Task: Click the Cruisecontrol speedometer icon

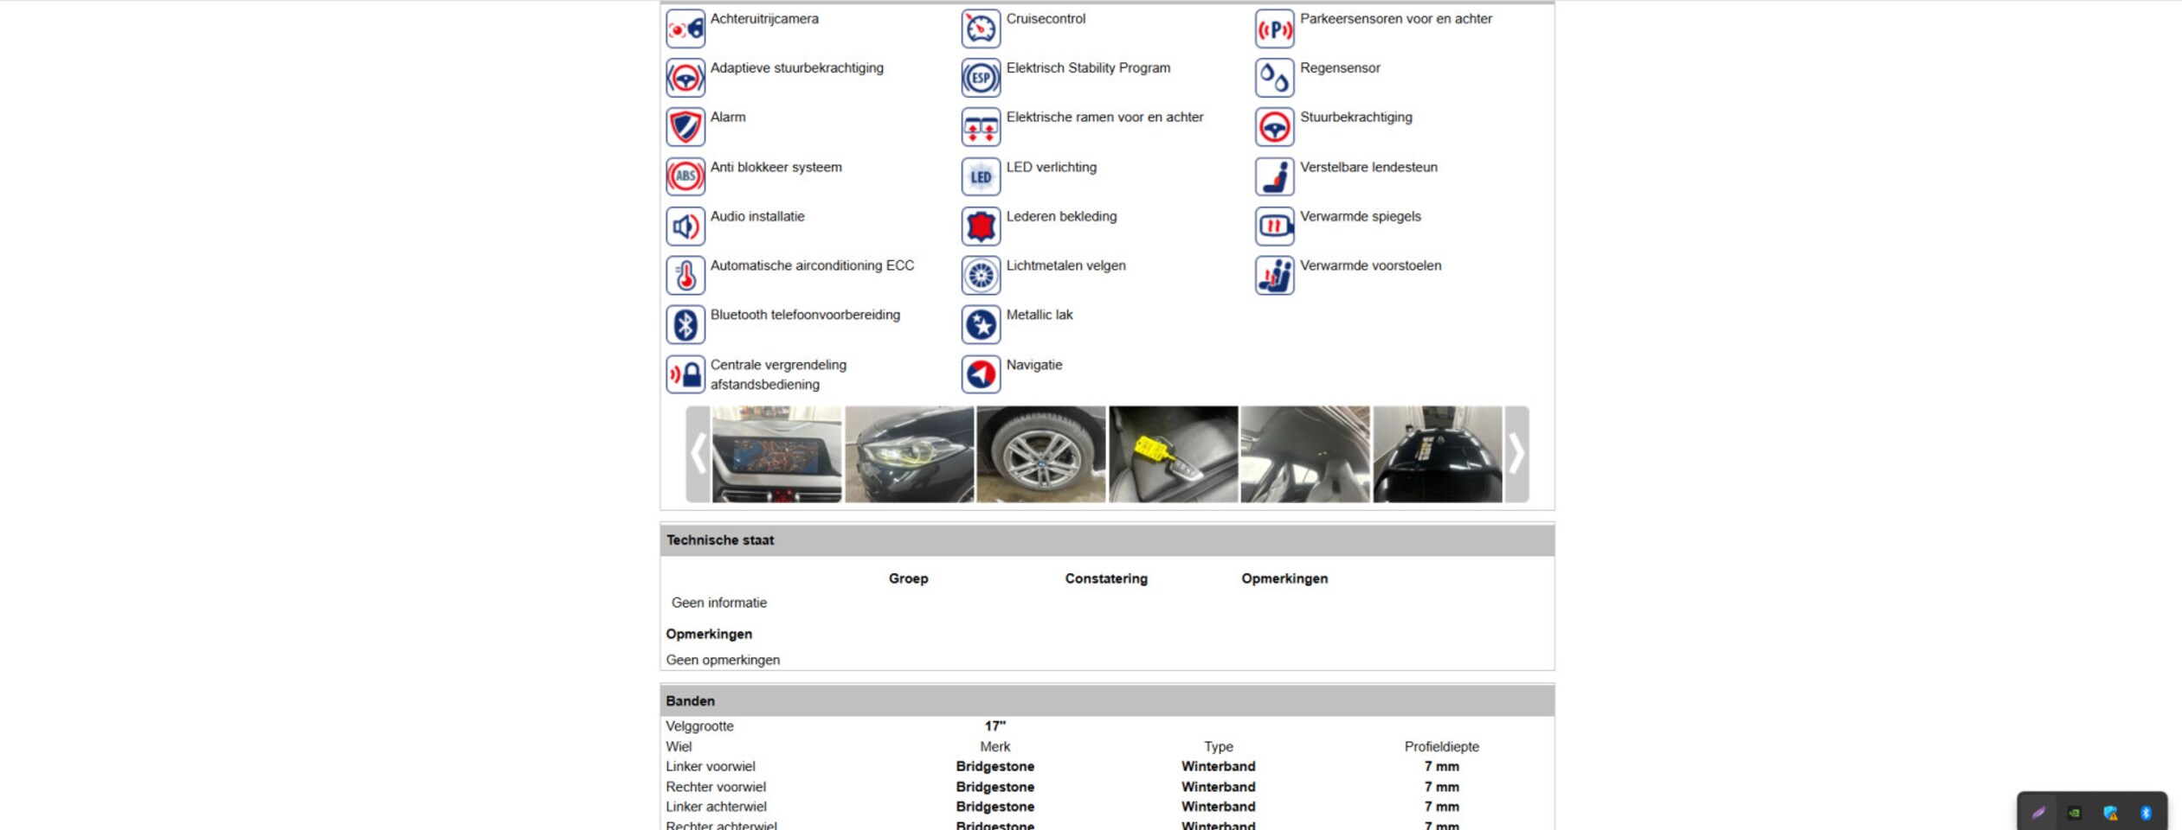Action: click(980, 29)
